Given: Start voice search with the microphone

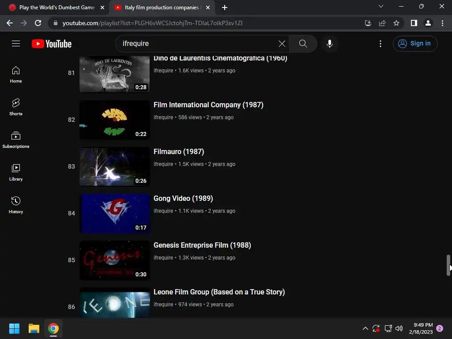Looking at the screenshot, I should [330, 44].
